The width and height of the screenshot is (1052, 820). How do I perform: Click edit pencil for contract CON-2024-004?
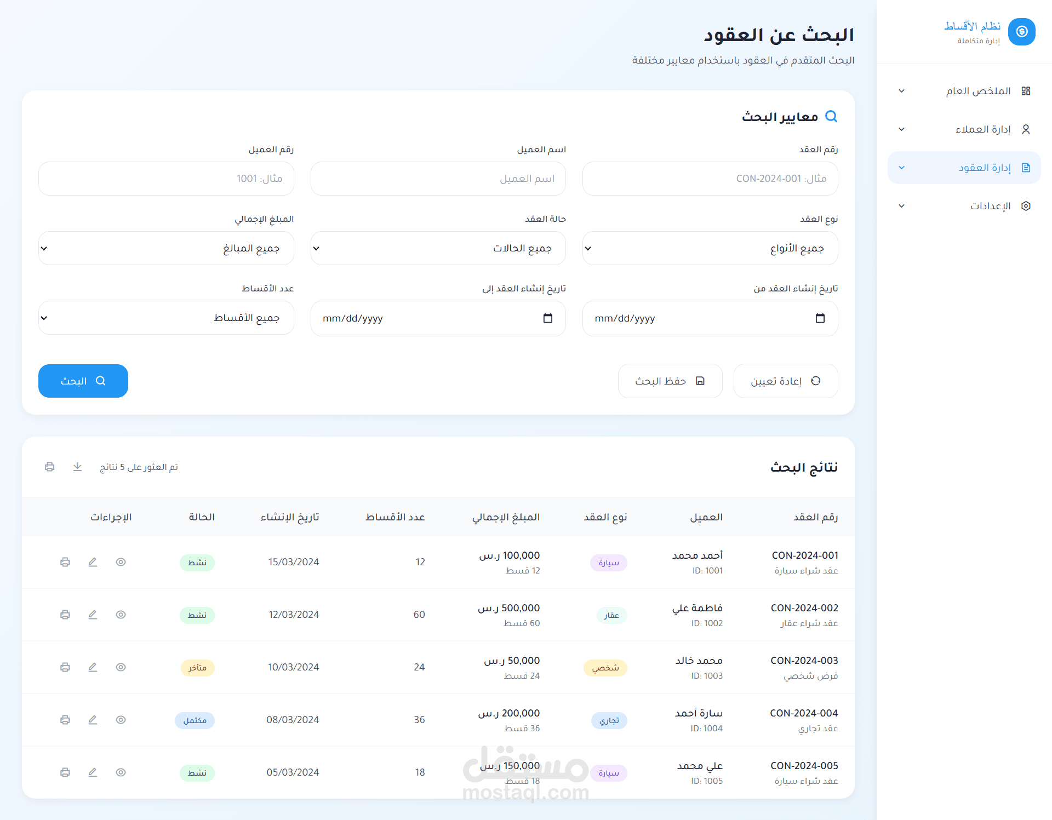pos(93,720)
